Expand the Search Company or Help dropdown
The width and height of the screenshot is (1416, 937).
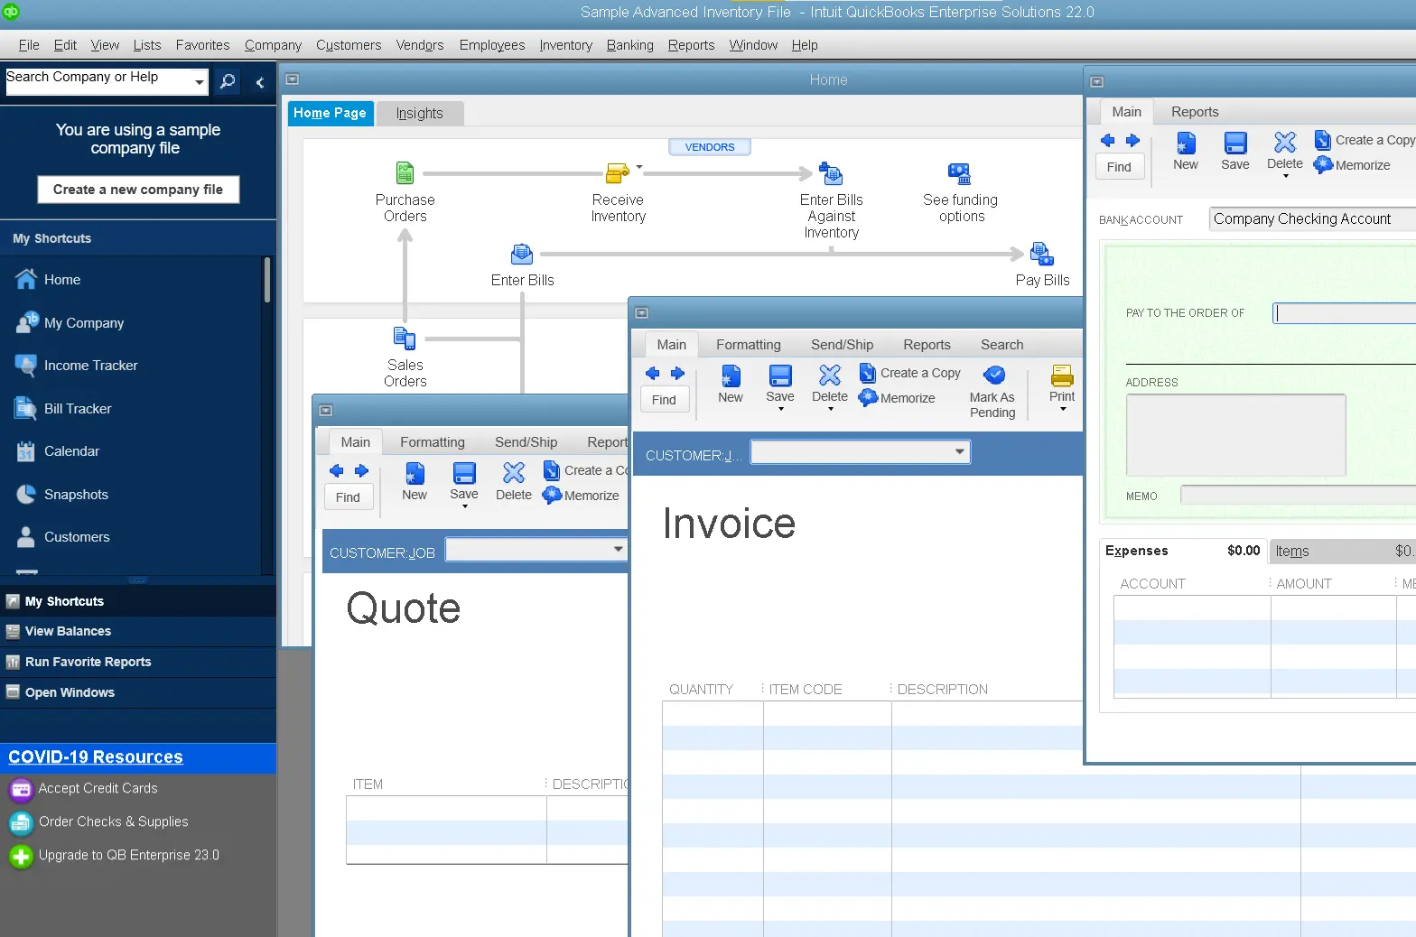pos(200,82)
